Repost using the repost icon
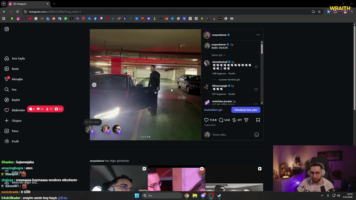The image size is (356, 200). coord(234,120)
